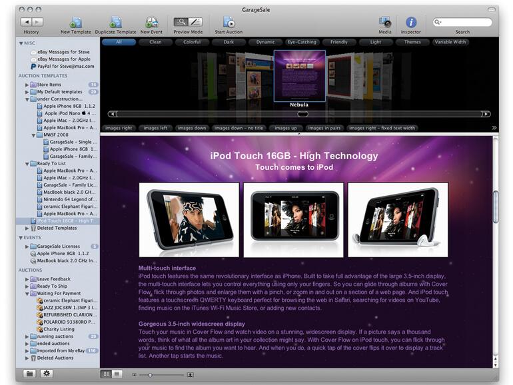
Task: Click the Search field
Action: [x=462, y=22]
